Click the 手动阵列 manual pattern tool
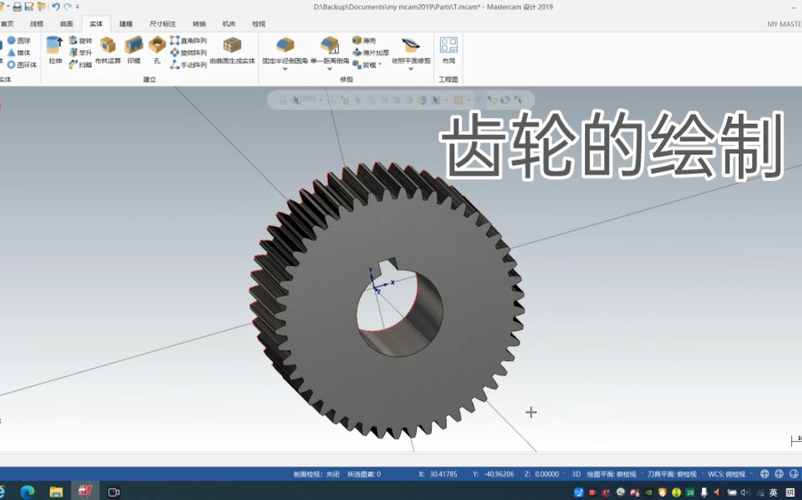 click(x=188, y=65)
